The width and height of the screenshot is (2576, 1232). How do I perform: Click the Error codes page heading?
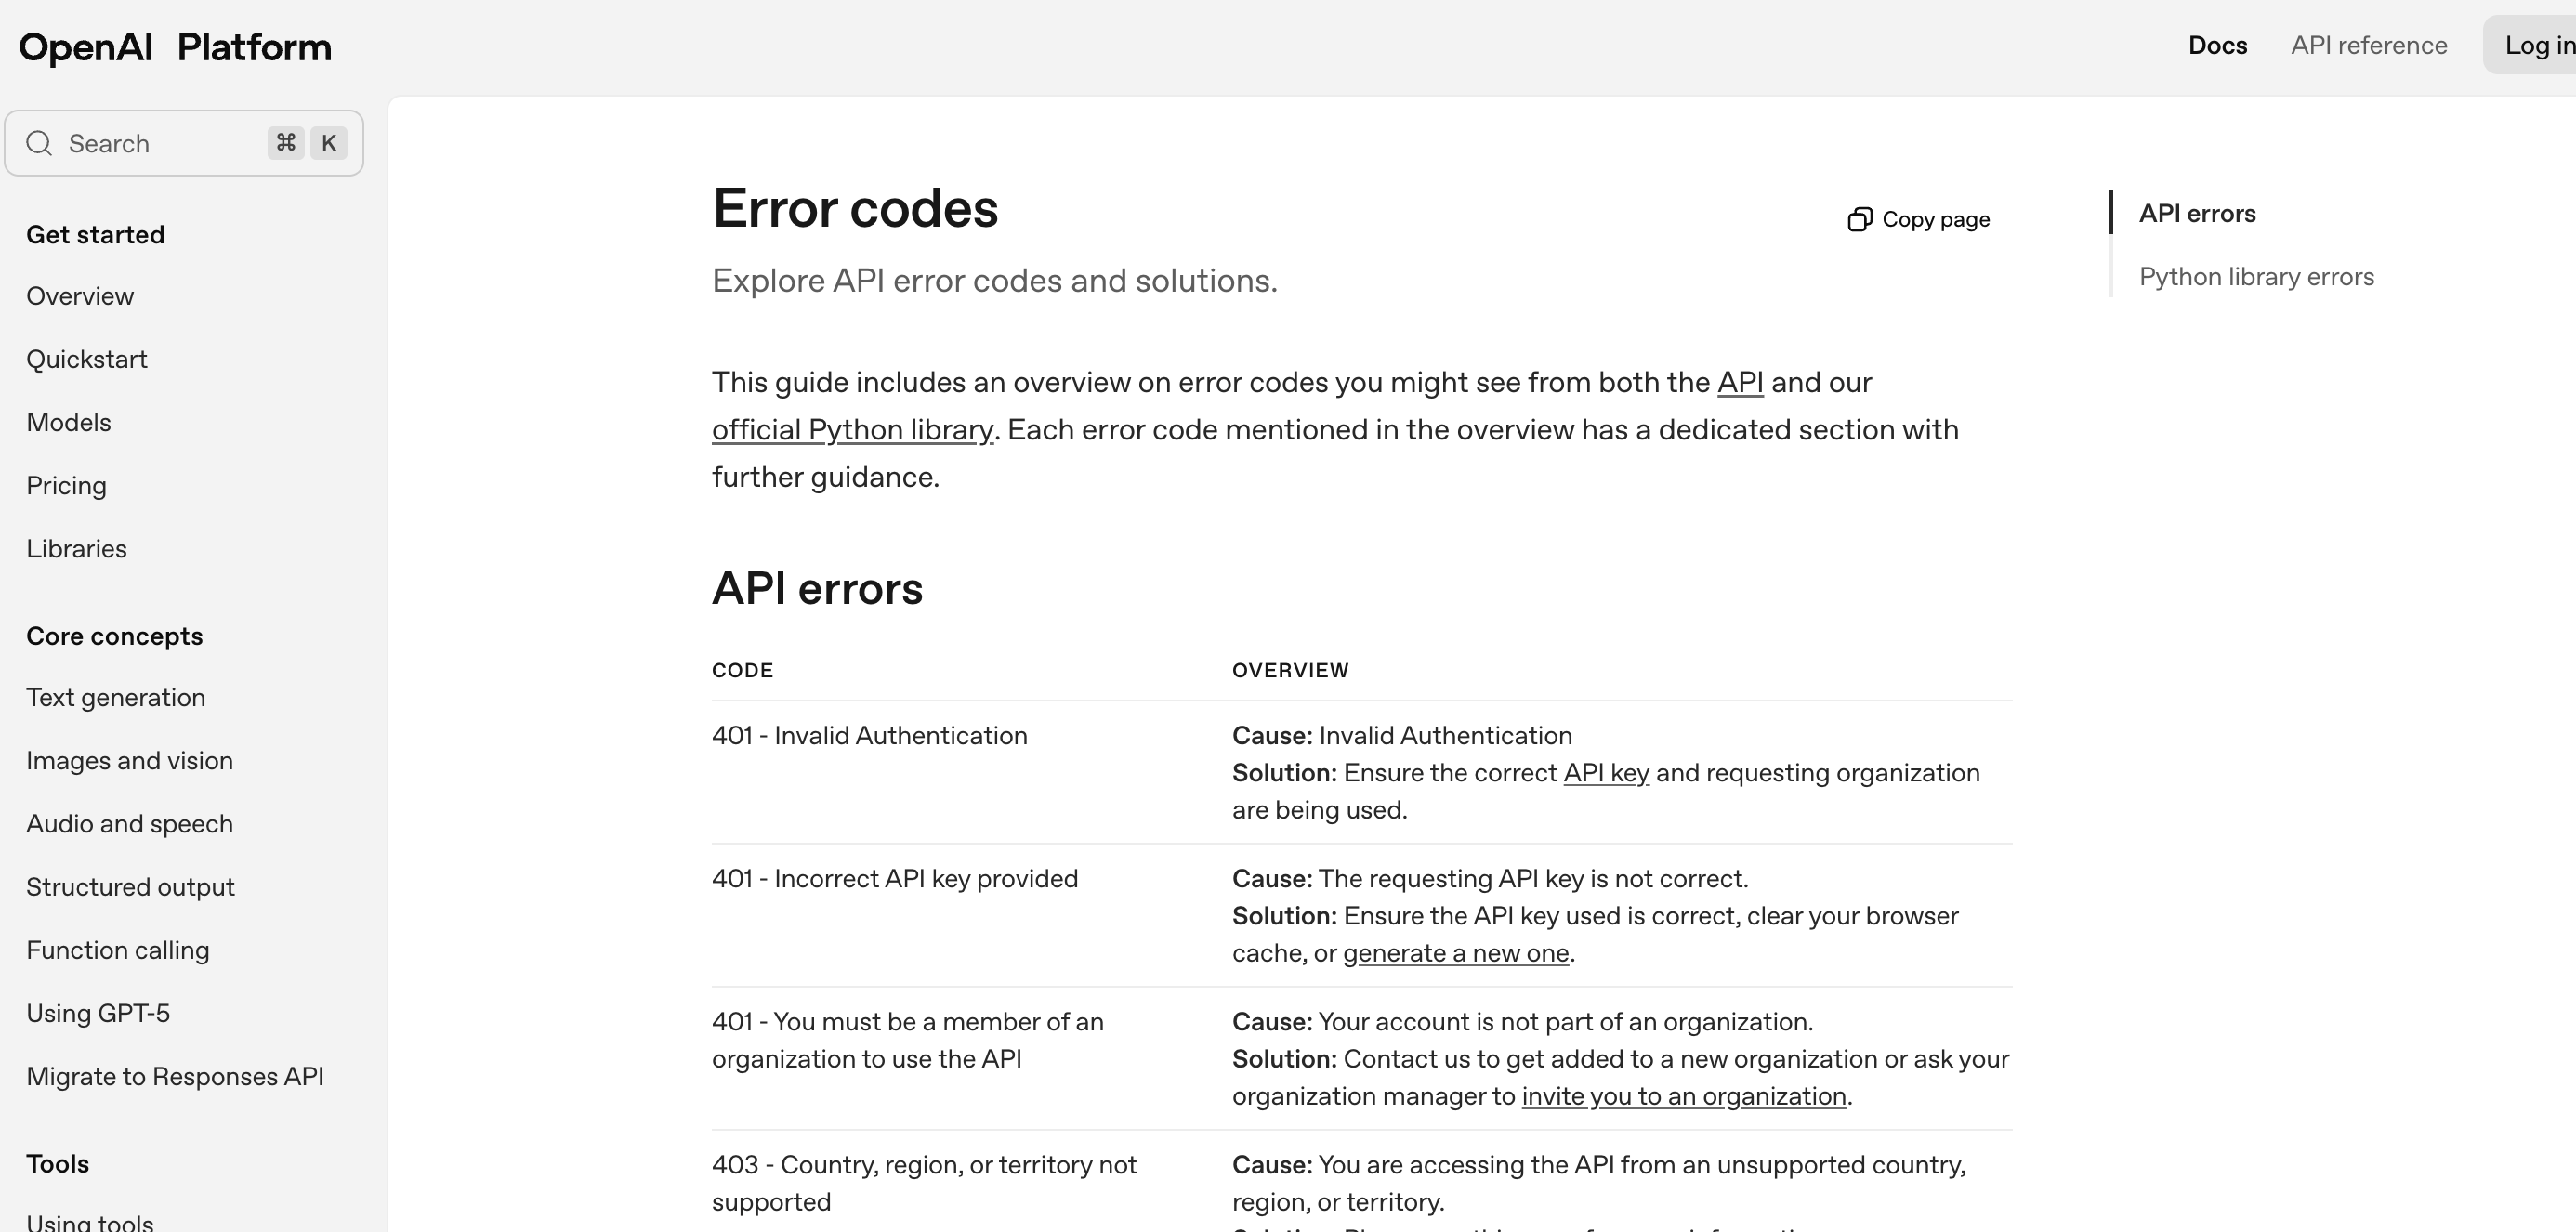855,208
